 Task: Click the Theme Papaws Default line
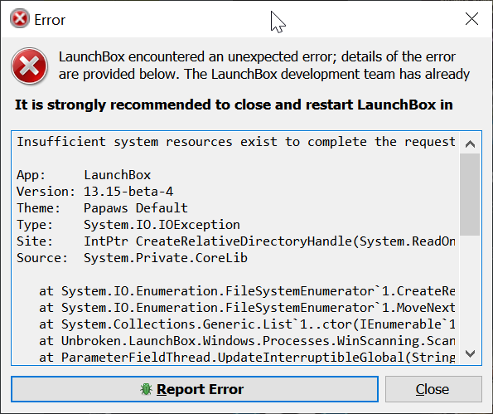(102, 208)
